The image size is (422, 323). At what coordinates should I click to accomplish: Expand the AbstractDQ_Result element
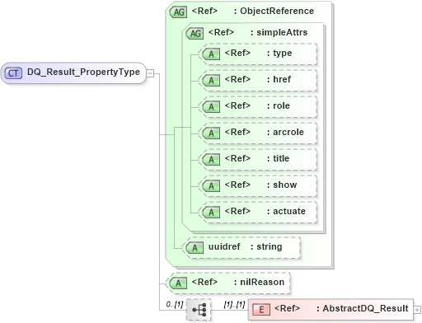pos(417,310)
